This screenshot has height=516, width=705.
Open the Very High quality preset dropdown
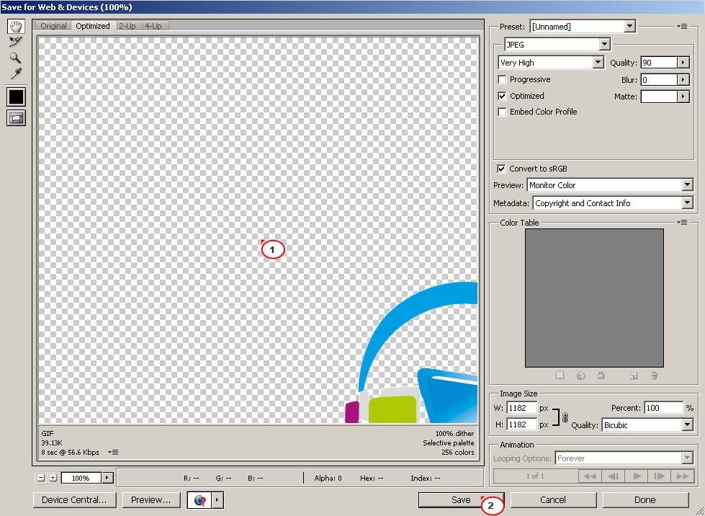551,63
